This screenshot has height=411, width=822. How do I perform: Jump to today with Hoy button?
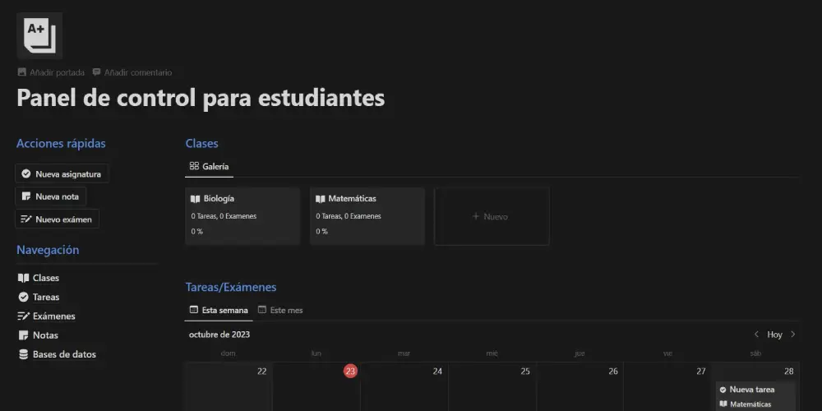(x=774, y=335)
